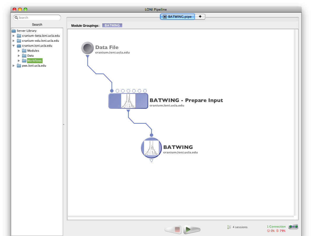The image size is (312, 236).
Task: Switch to the BATWING.pipe tab
Action: click(x=180, y=17)
